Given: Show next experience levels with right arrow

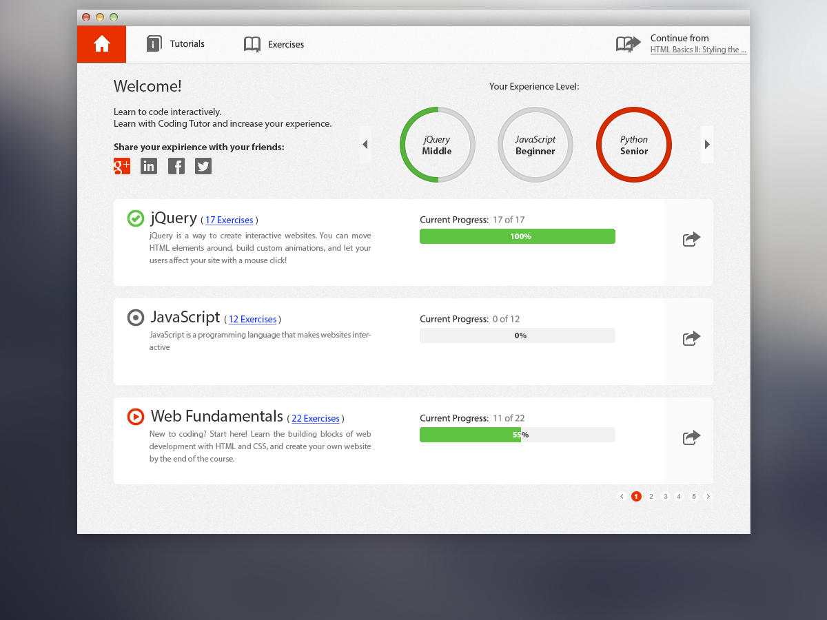Looking at the screenshot, I should click(x=707, y=145).
